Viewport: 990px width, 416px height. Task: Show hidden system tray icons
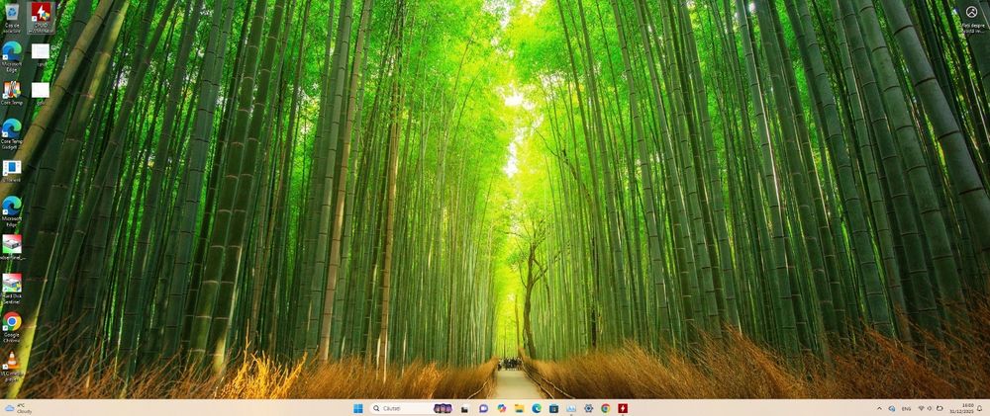tap(879, 408)
